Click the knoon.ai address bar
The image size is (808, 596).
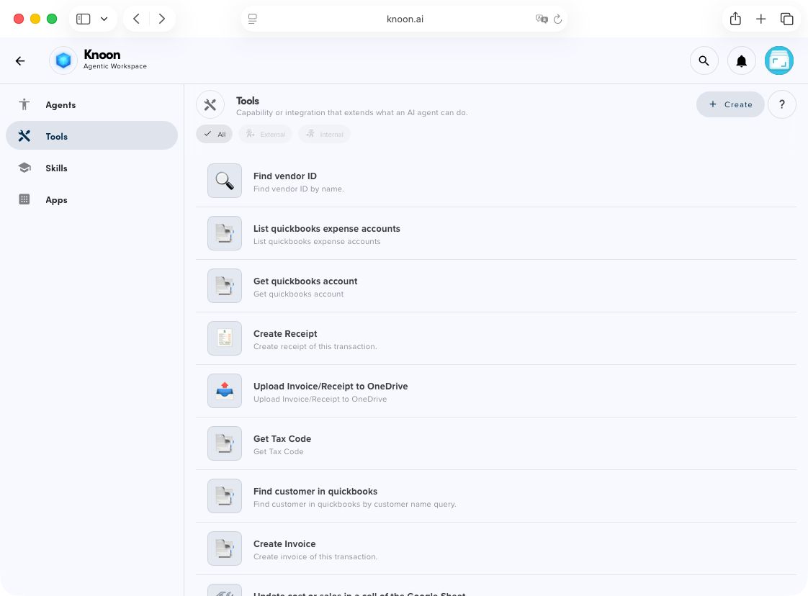[x=404, y=19]
